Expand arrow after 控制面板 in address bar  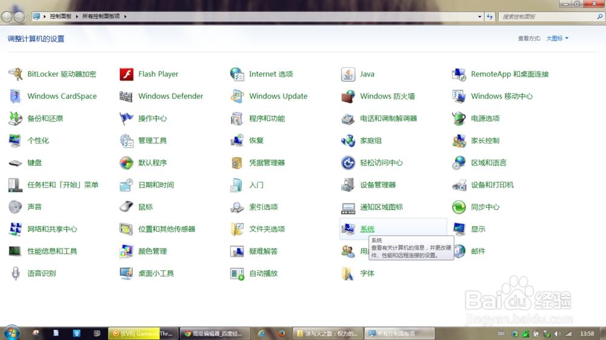pos(77,16)
